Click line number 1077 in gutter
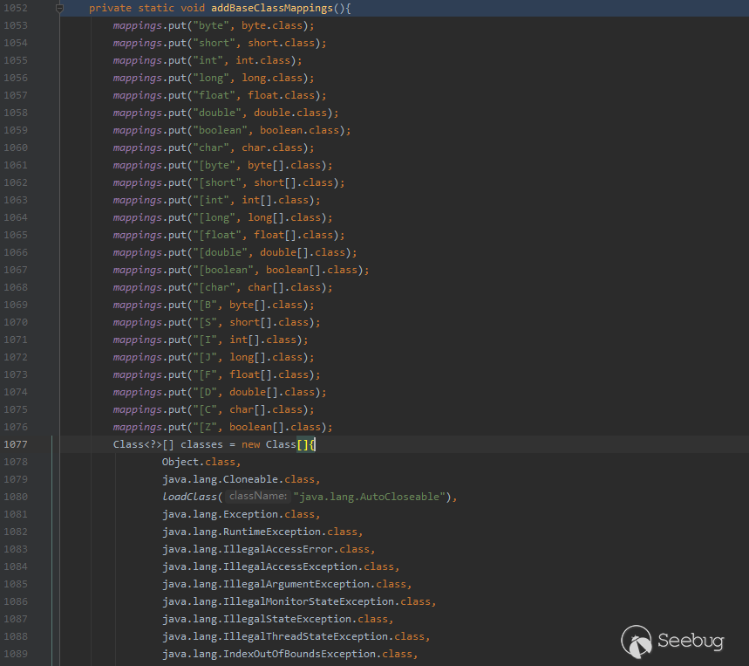 tap(16, 444)
